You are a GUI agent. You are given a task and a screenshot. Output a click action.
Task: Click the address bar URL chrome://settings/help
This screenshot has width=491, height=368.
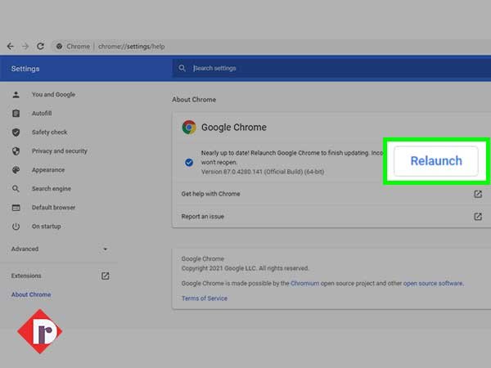click(x=131, y=47)
